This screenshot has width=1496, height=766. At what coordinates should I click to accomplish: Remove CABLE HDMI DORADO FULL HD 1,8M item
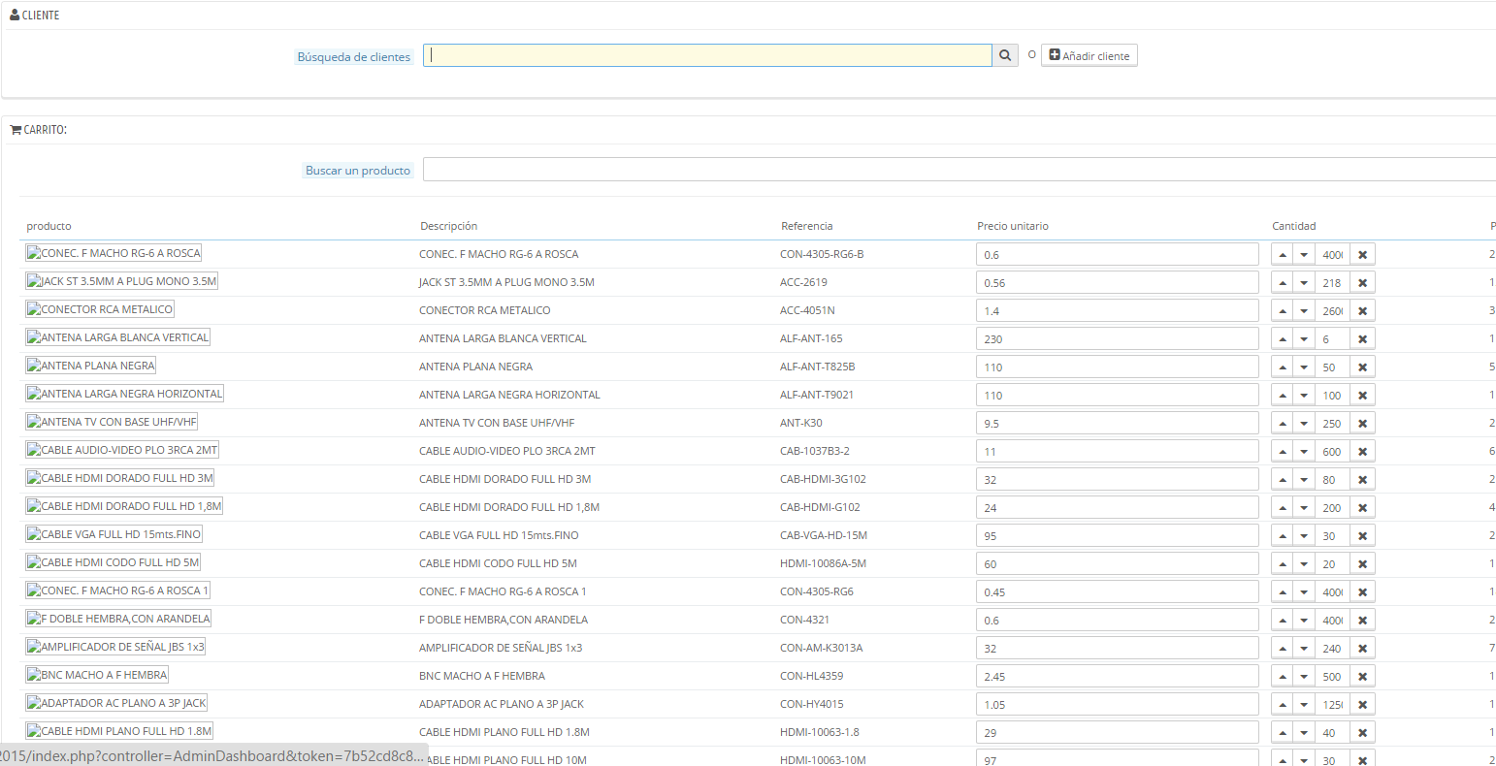tap(1362, 508)
